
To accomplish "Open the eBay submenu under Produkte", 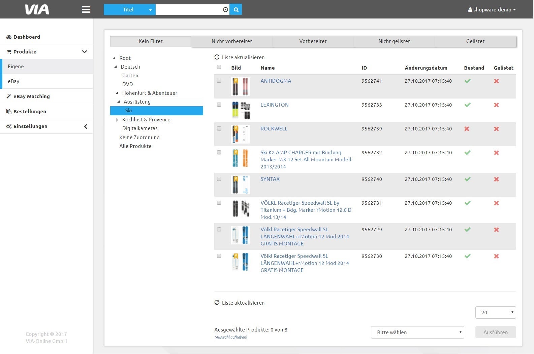I will (46, 81).
